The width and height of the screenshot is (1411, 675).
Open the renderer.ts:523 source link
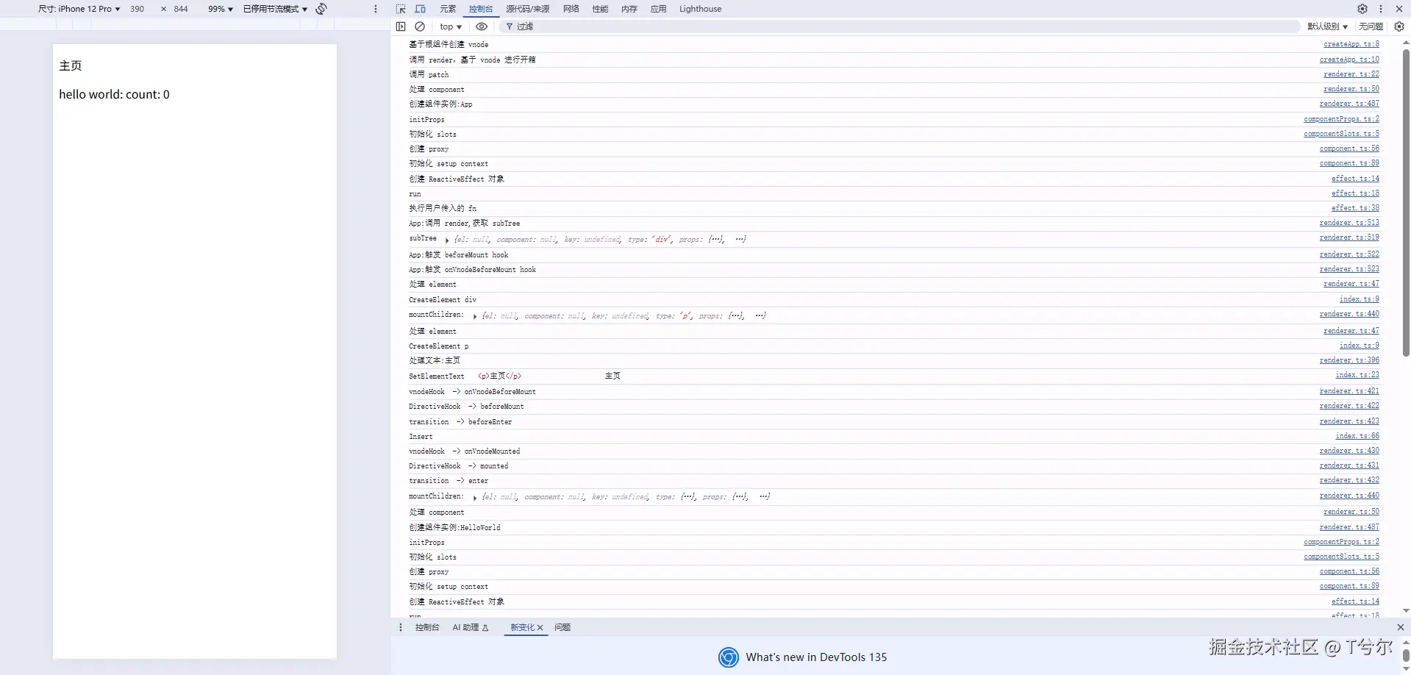coord(1349,269)
